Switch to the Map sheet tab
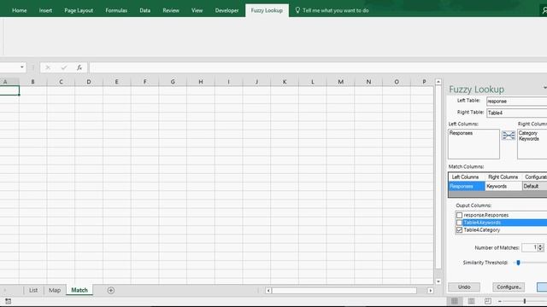 click(x=55, y=290)
